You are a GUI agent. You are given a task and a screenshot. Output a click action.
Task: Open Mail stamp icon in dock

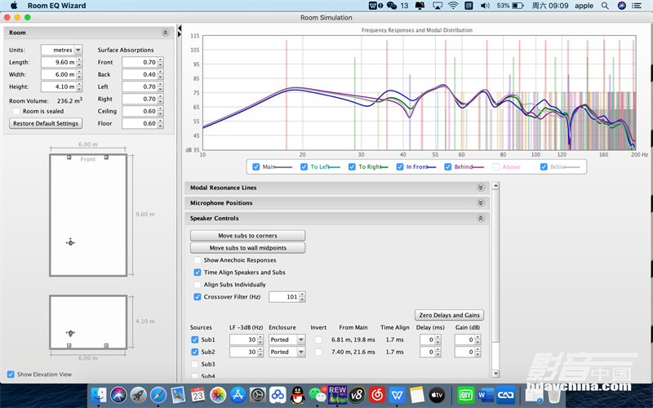click(x=178, y=395)
